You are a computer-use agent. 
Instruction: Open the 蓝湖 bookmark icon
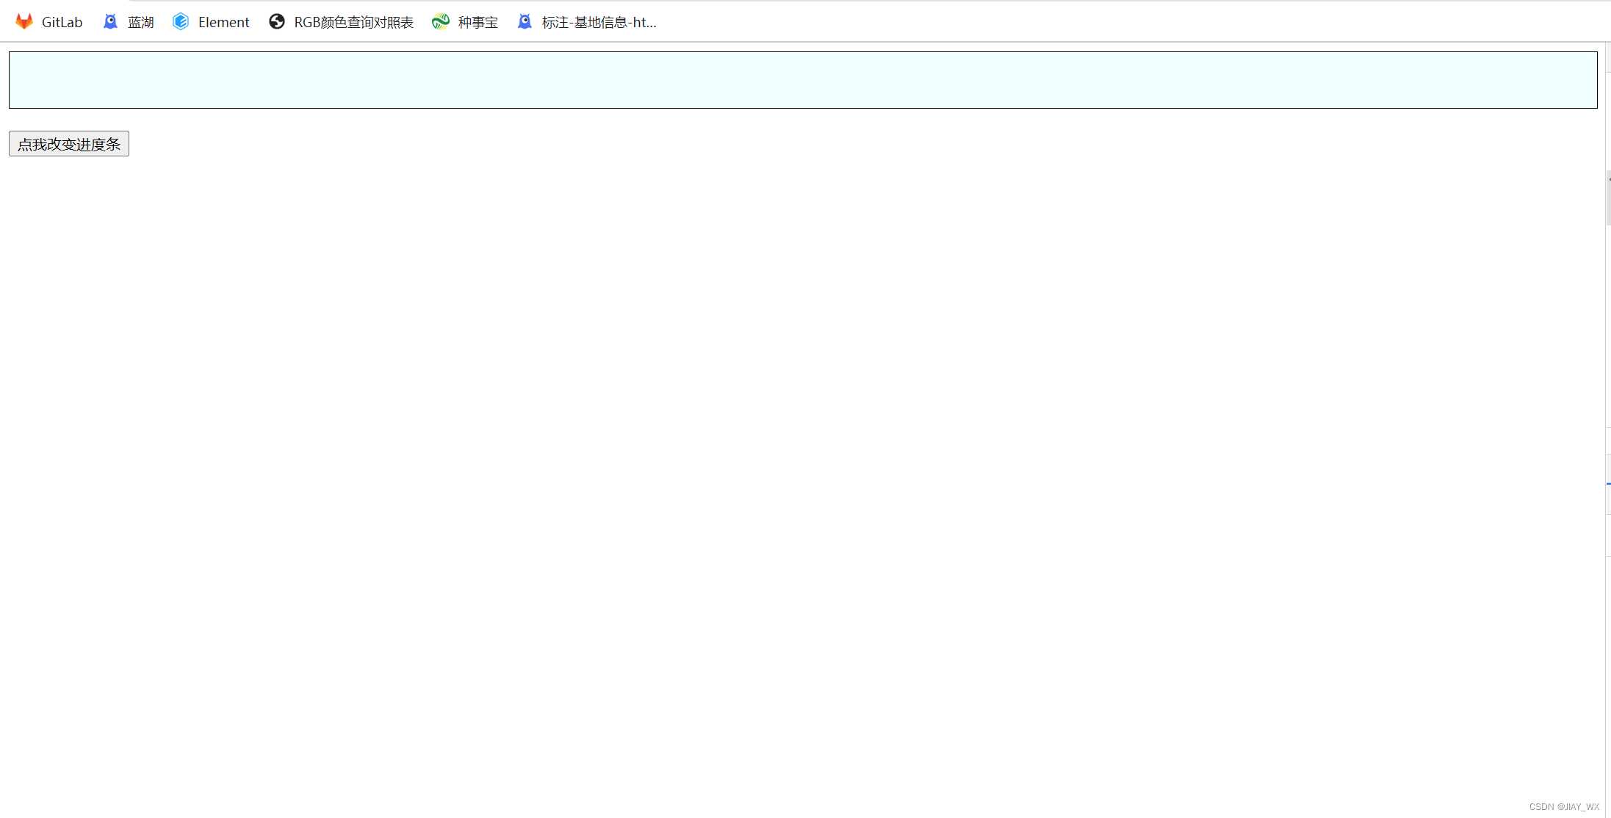[x=110, y=22]
